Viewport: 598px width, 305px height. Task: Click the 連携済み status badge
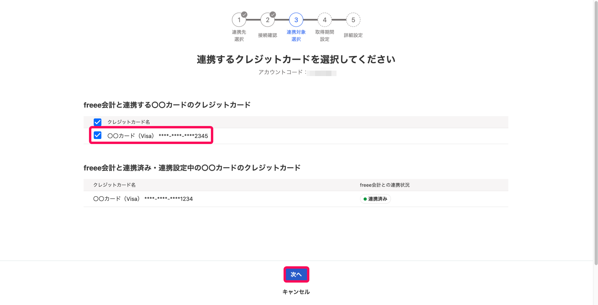point(375,199)
